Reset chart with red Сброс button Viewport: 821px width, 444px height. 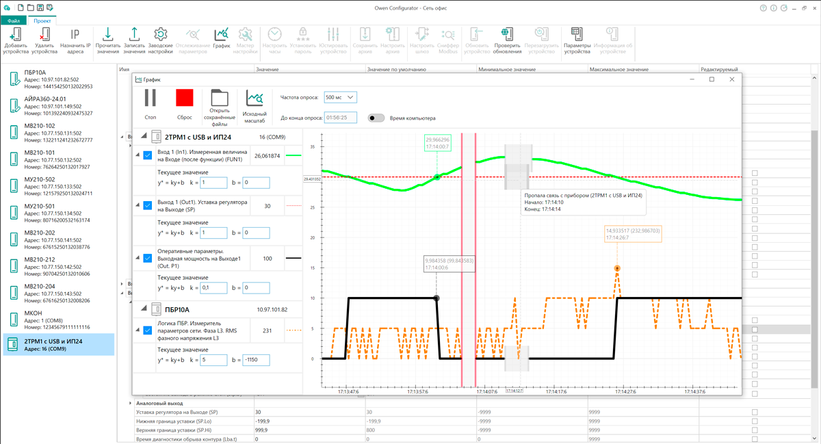click(185, 99)
